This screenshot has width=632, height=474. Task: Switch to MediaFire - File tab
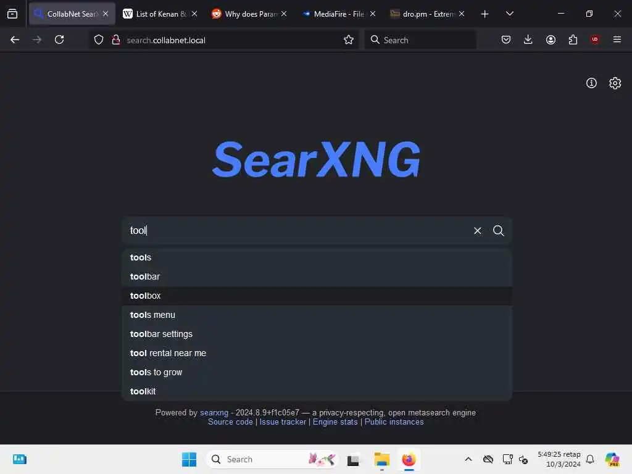(339, 14)
